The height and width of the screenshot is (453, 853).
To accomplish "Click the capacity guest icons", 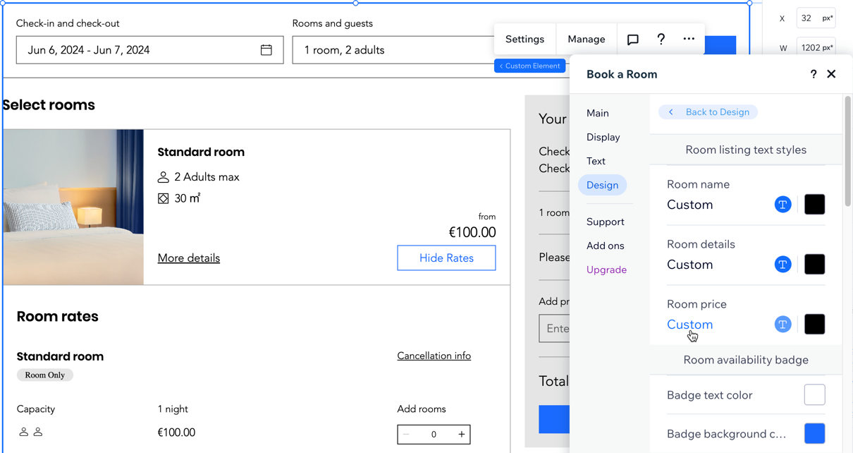I will 31,432.
